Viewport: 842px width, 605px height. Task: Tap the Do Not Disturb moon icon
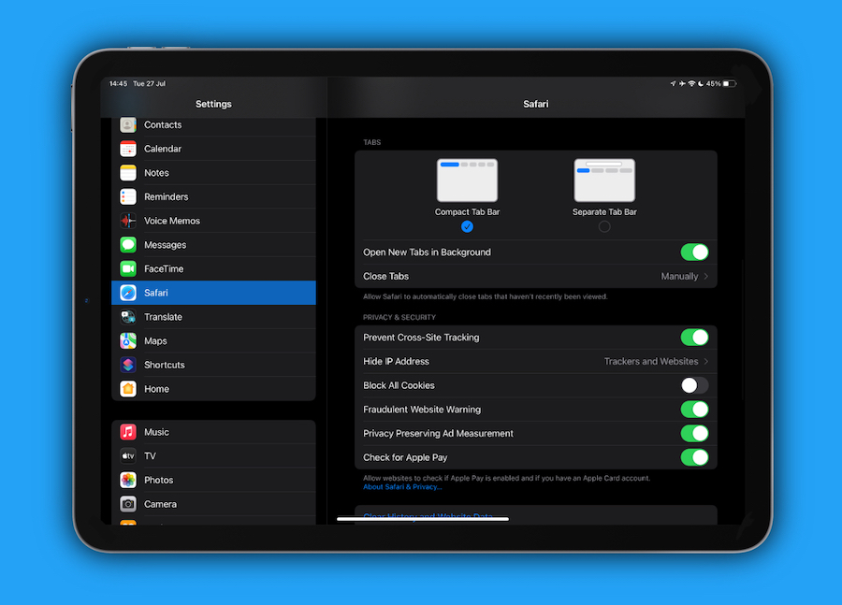(x=701, y=84)
